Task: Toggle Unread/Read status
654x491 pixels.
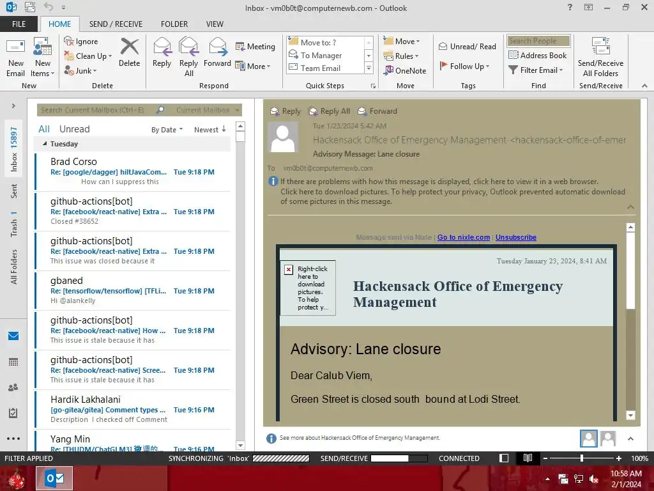Action: point(467,46)
